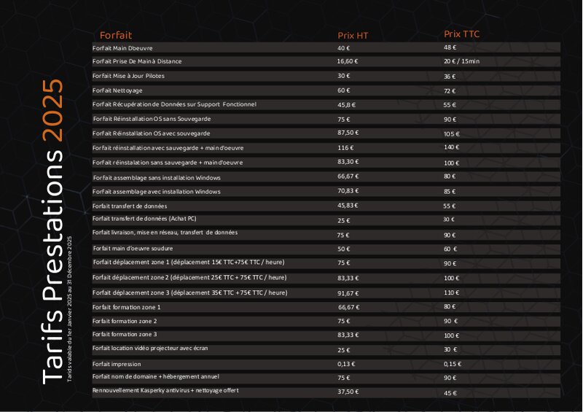Click the "20 € / 15min" TTC price
Viewport: 583px width, 412px height.
(x=461, y=61)
